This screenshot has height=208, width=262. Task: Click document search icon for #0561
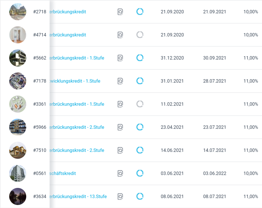point(120,173)
